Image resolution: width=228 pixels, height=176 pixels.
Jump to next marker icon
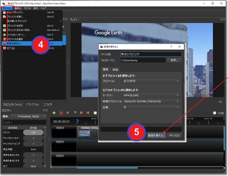tap(88, 113)
